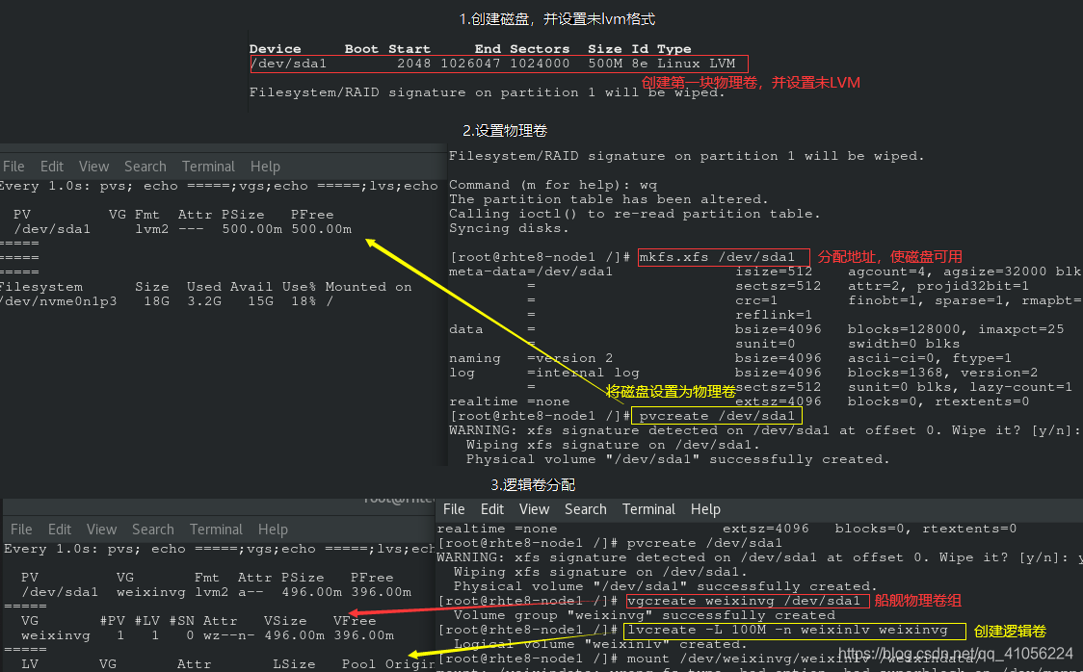Open Edit menu in watch terminal listing weixinvg

(x=60, y=530)
